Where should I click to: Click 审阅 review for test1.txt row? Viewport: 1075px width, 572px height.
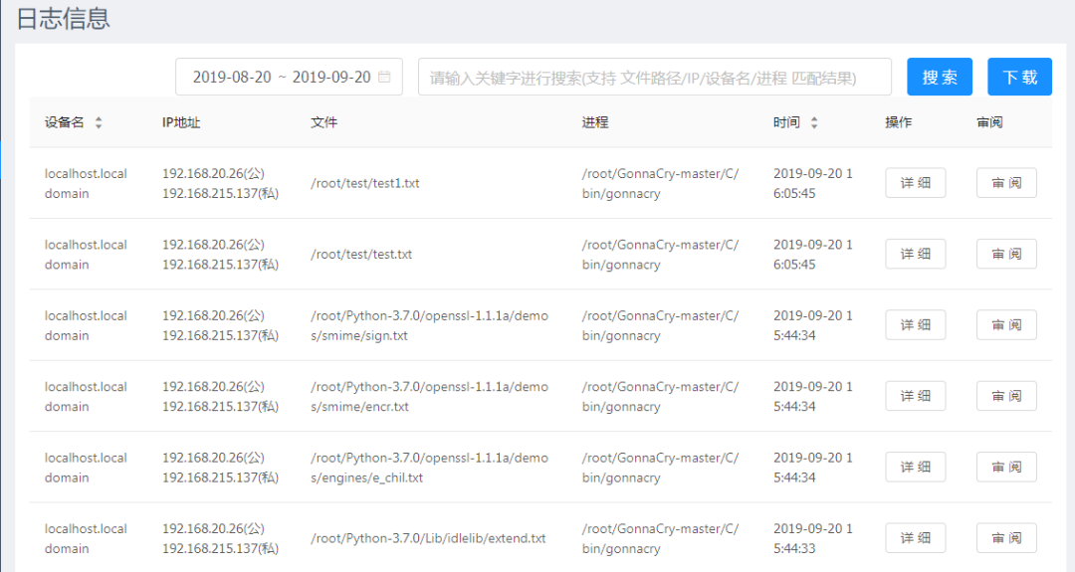1006,183
